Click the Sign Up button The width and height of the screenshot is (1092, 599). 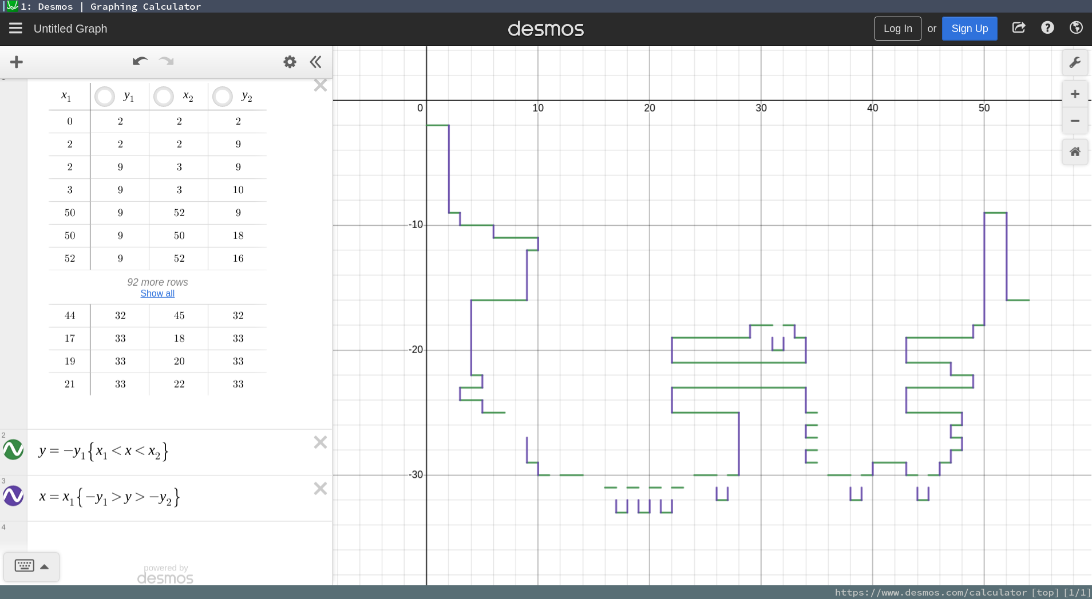pos(970,28)
